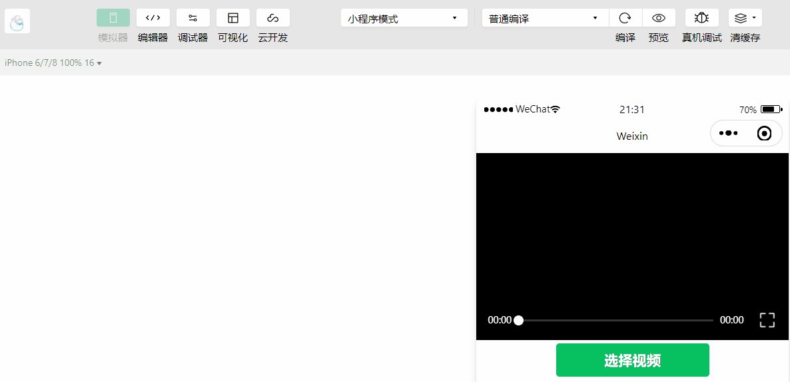Image resolution: width=790 pixels, height=382 pixels.
Task: Click the black video player area
Action: tap(632, 246)
